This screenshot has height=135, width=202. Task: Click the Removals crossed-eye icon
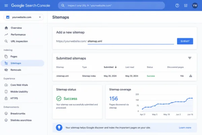[x=6, y=70]
